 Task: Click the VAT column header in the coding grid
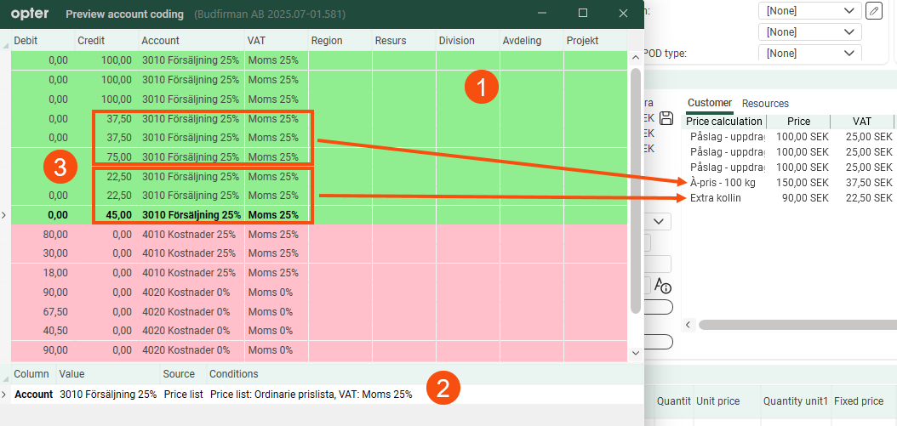257,41
